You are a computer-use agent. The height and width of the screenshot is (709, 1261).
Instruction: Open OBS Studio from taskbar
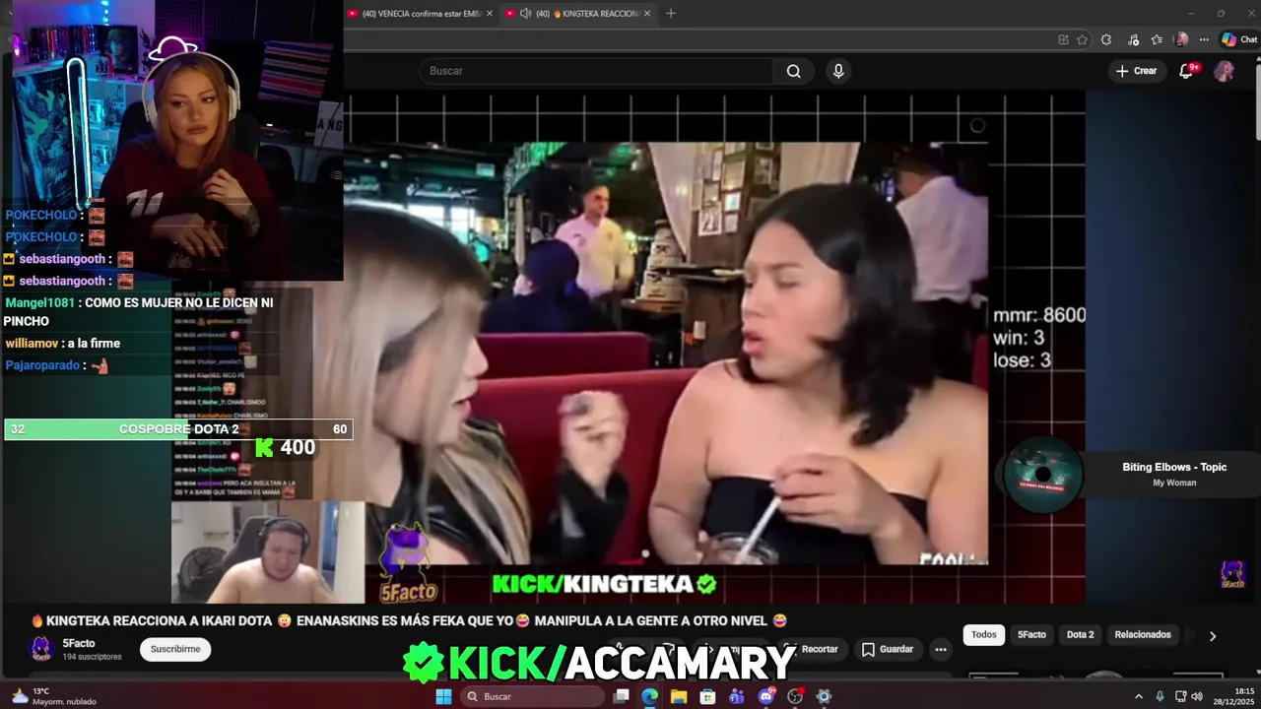[x=795, y=696]
